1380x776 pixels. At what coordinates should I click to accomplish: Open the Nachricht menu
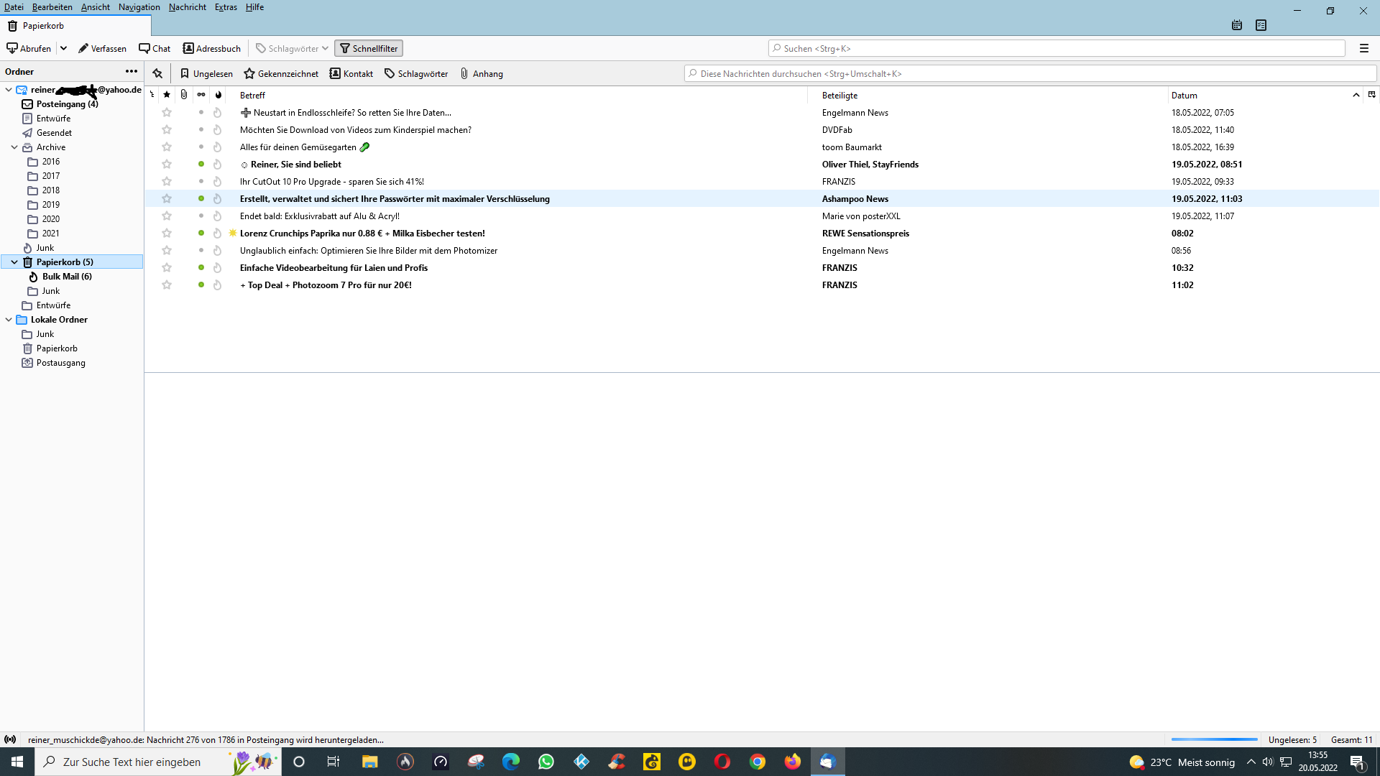point(188,7)
